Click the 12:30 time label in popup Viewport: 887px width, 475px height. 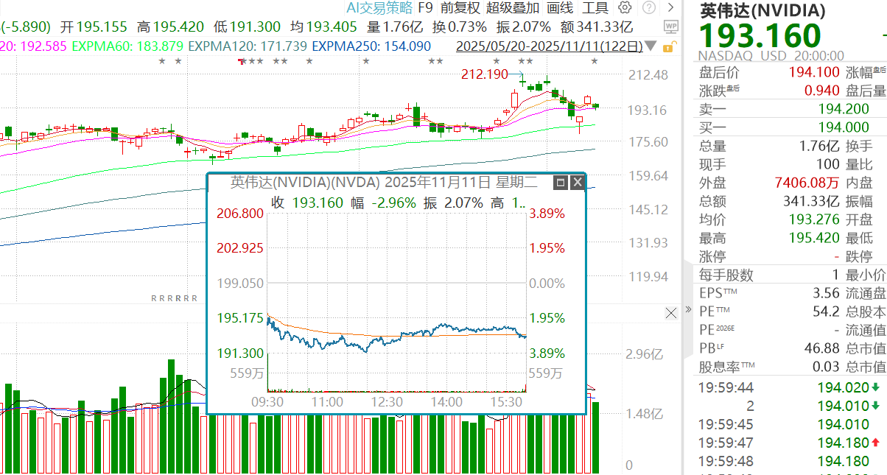[x=387, y=402]
